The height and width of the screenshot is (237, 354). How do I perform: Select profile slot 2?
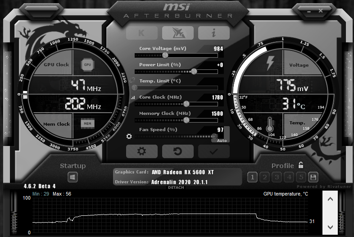tap(264, 178)
